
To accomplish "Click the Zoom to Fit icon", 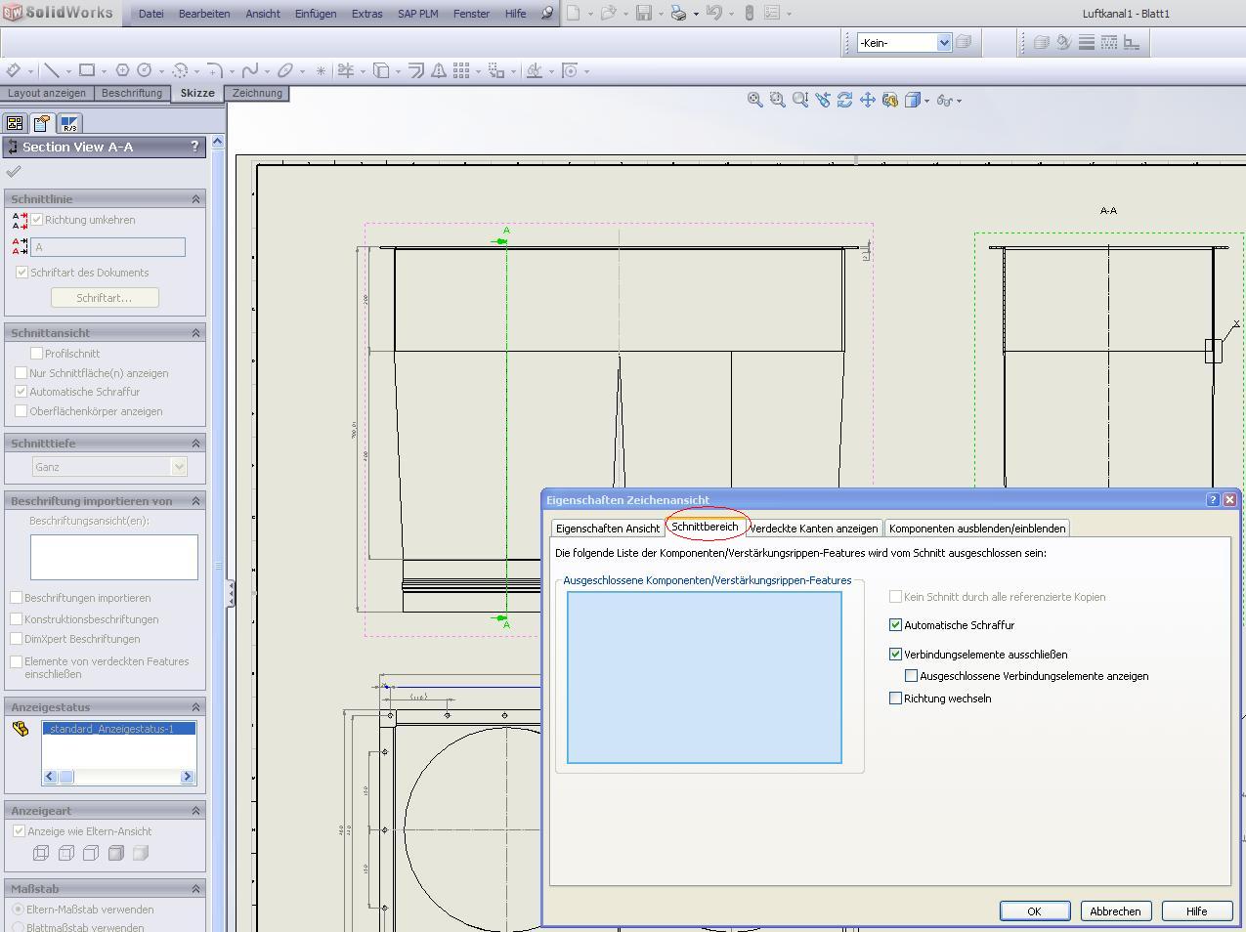I will 754,100.
